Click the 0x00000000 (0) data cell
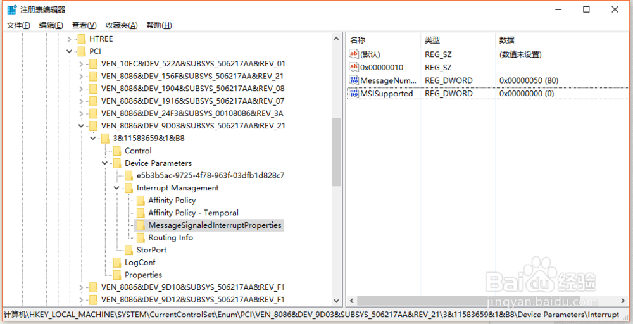Viewport: 633px width, 324px height. (527, 94)
